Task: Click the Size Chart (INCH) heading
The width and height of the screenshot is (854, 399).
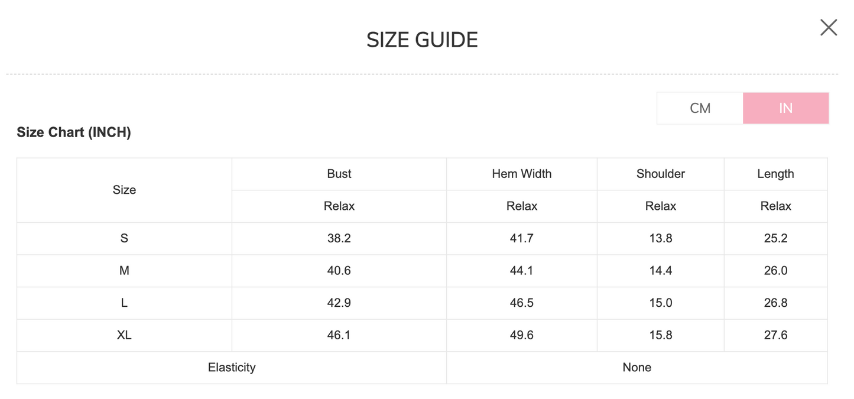Action: pos(74,132)
